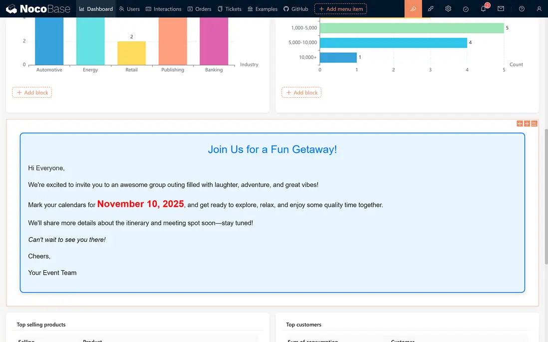The width and height of the screenshot is (548, 342).
Task: Click the 'Top selling products' title
Action: (x=41, y=325)
